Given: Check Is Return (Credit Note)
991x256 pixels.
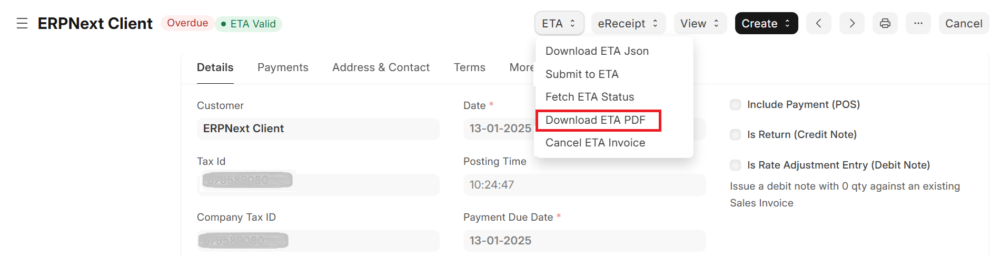Looking at the screenshot, I should 735,135.
